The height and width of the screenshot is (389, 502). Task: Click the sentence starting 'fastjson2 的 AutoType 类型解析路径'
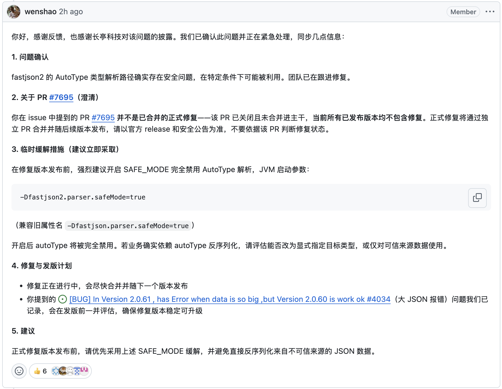[182, 77]
